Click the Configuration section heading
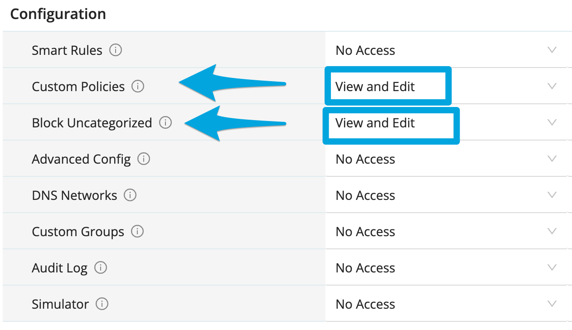 (58, 14)
